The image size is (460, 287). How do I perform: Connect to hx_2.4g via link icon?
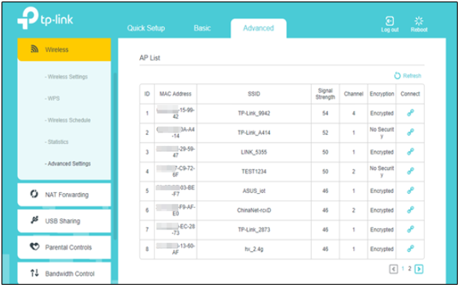click(x=410, y=248)
